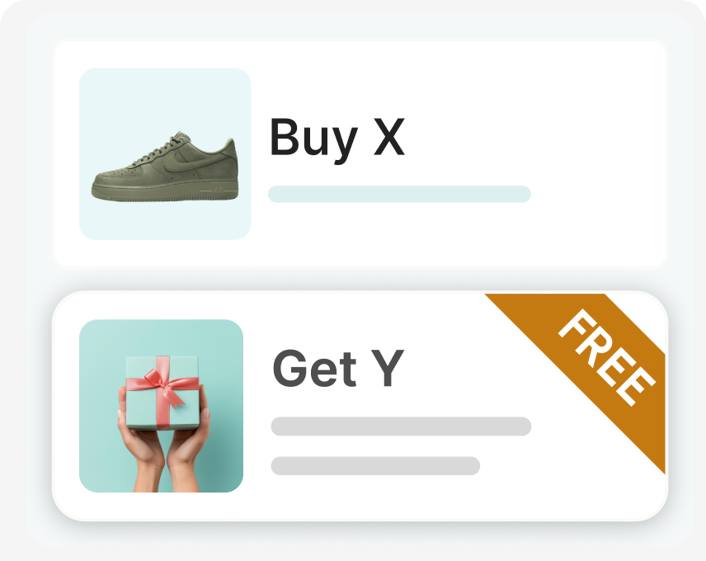The width and height of the screenshot is (706, 561).
Task: Select the Get Y heading
Action: point(338,368)
